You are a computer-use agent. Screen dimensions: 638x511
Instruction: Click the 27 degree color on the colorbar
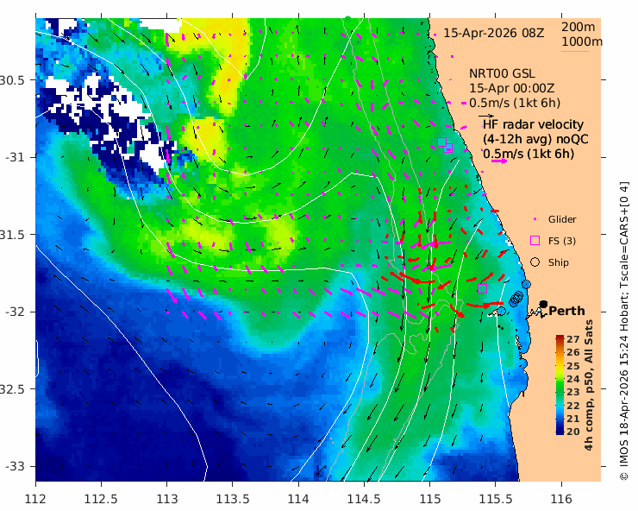click(x=560, y=338)
